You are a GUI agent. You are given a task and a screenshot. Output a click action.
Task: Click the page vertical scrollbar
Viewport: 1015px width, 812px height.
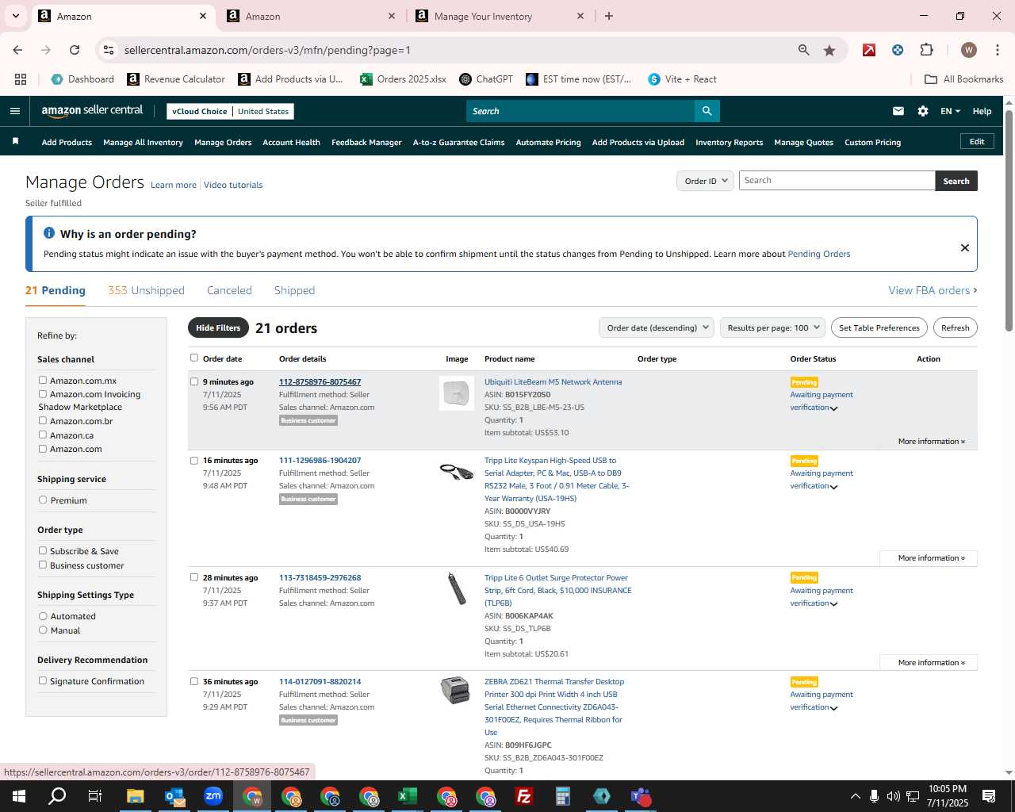[1009, 220]
